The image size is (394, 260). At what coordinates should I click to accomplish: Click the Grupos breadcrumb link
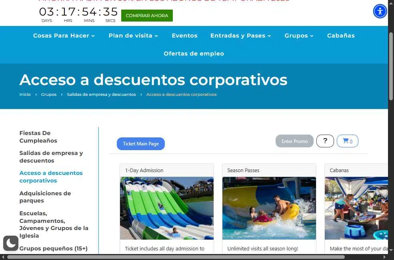coord(49,94)
